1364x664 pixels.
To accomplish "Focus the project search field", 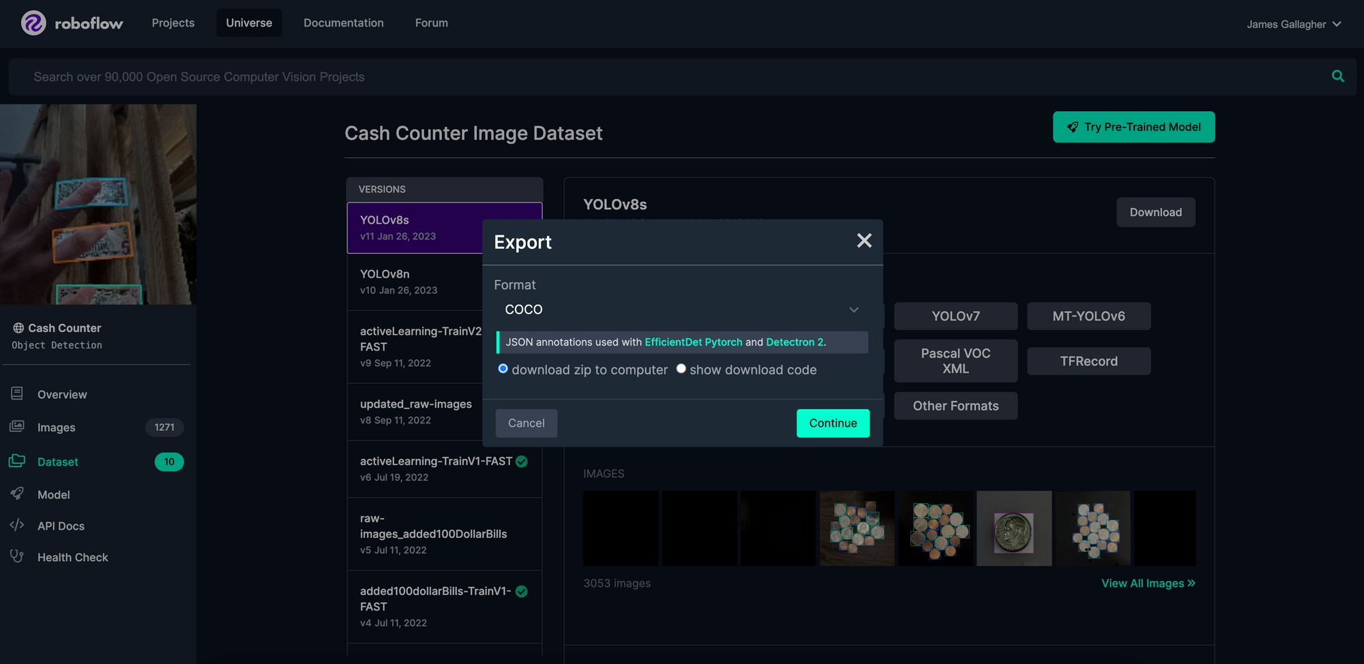I will click(x=682, y=76).
